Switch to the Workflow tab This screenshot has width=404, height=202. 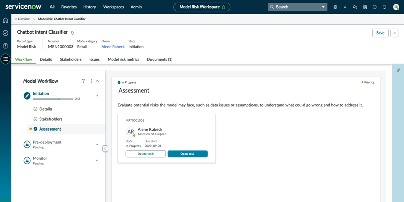23,59
